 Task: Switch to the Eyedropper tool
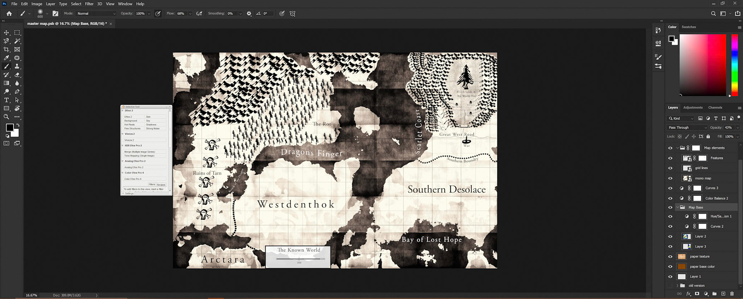[7, 58]
